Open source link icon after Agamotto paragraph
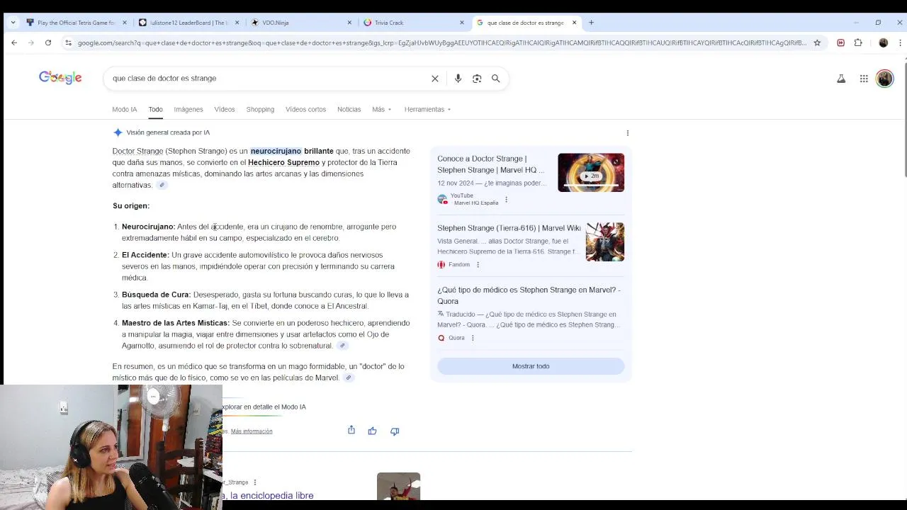Viewport: 907px width, 510px height. tap(342, 346)
